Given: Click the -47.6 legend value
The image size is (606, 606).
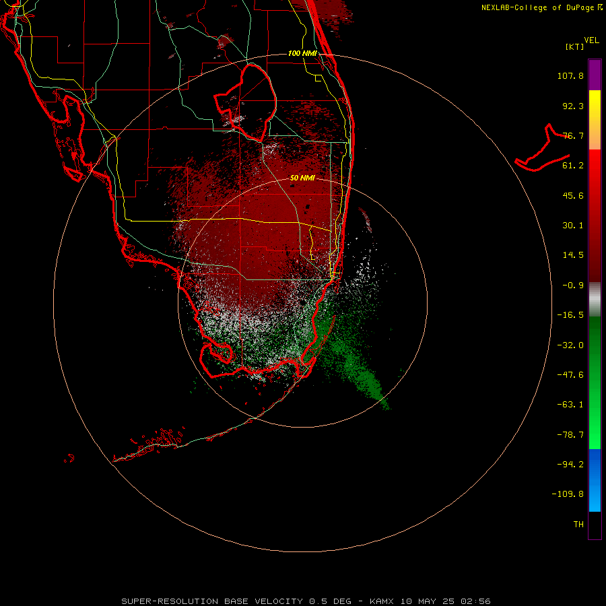Looking at the screenshot, I should pos(570,375).
